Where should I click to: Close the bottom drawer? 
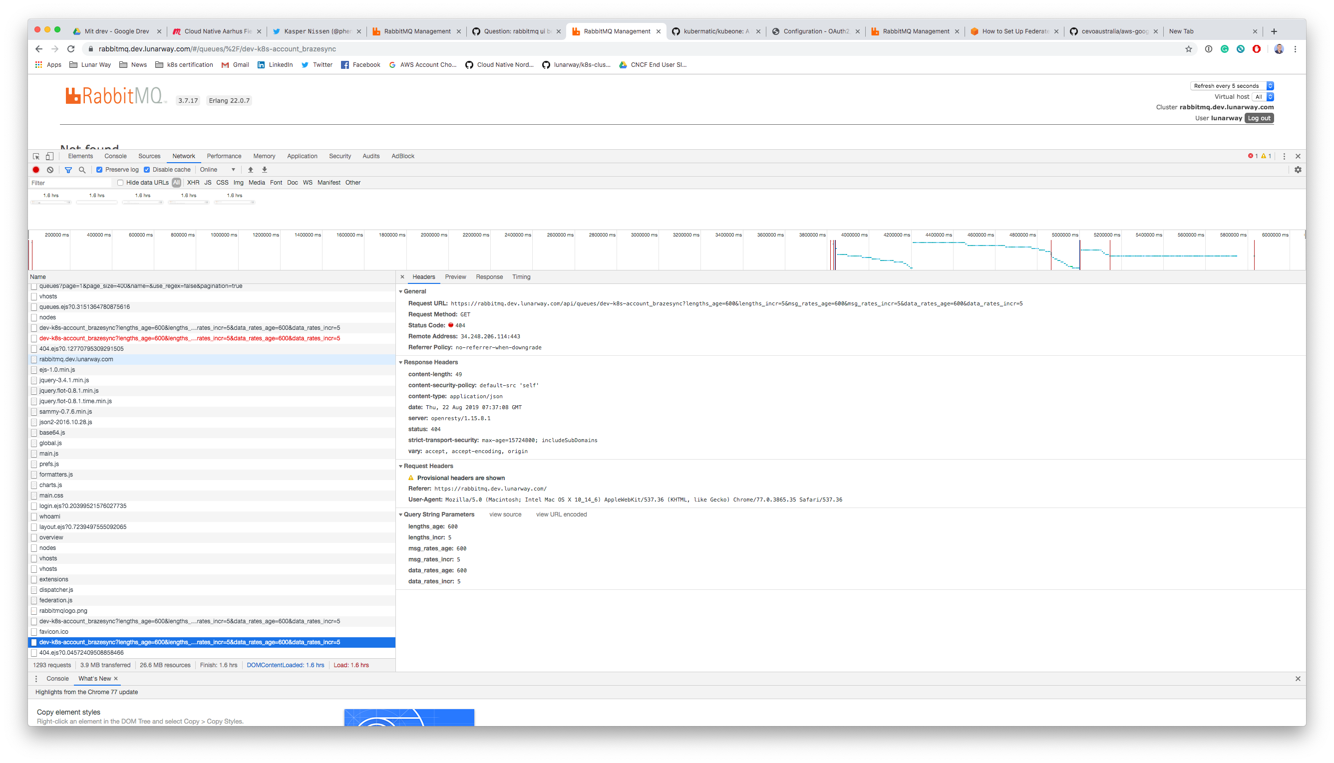1298,679
